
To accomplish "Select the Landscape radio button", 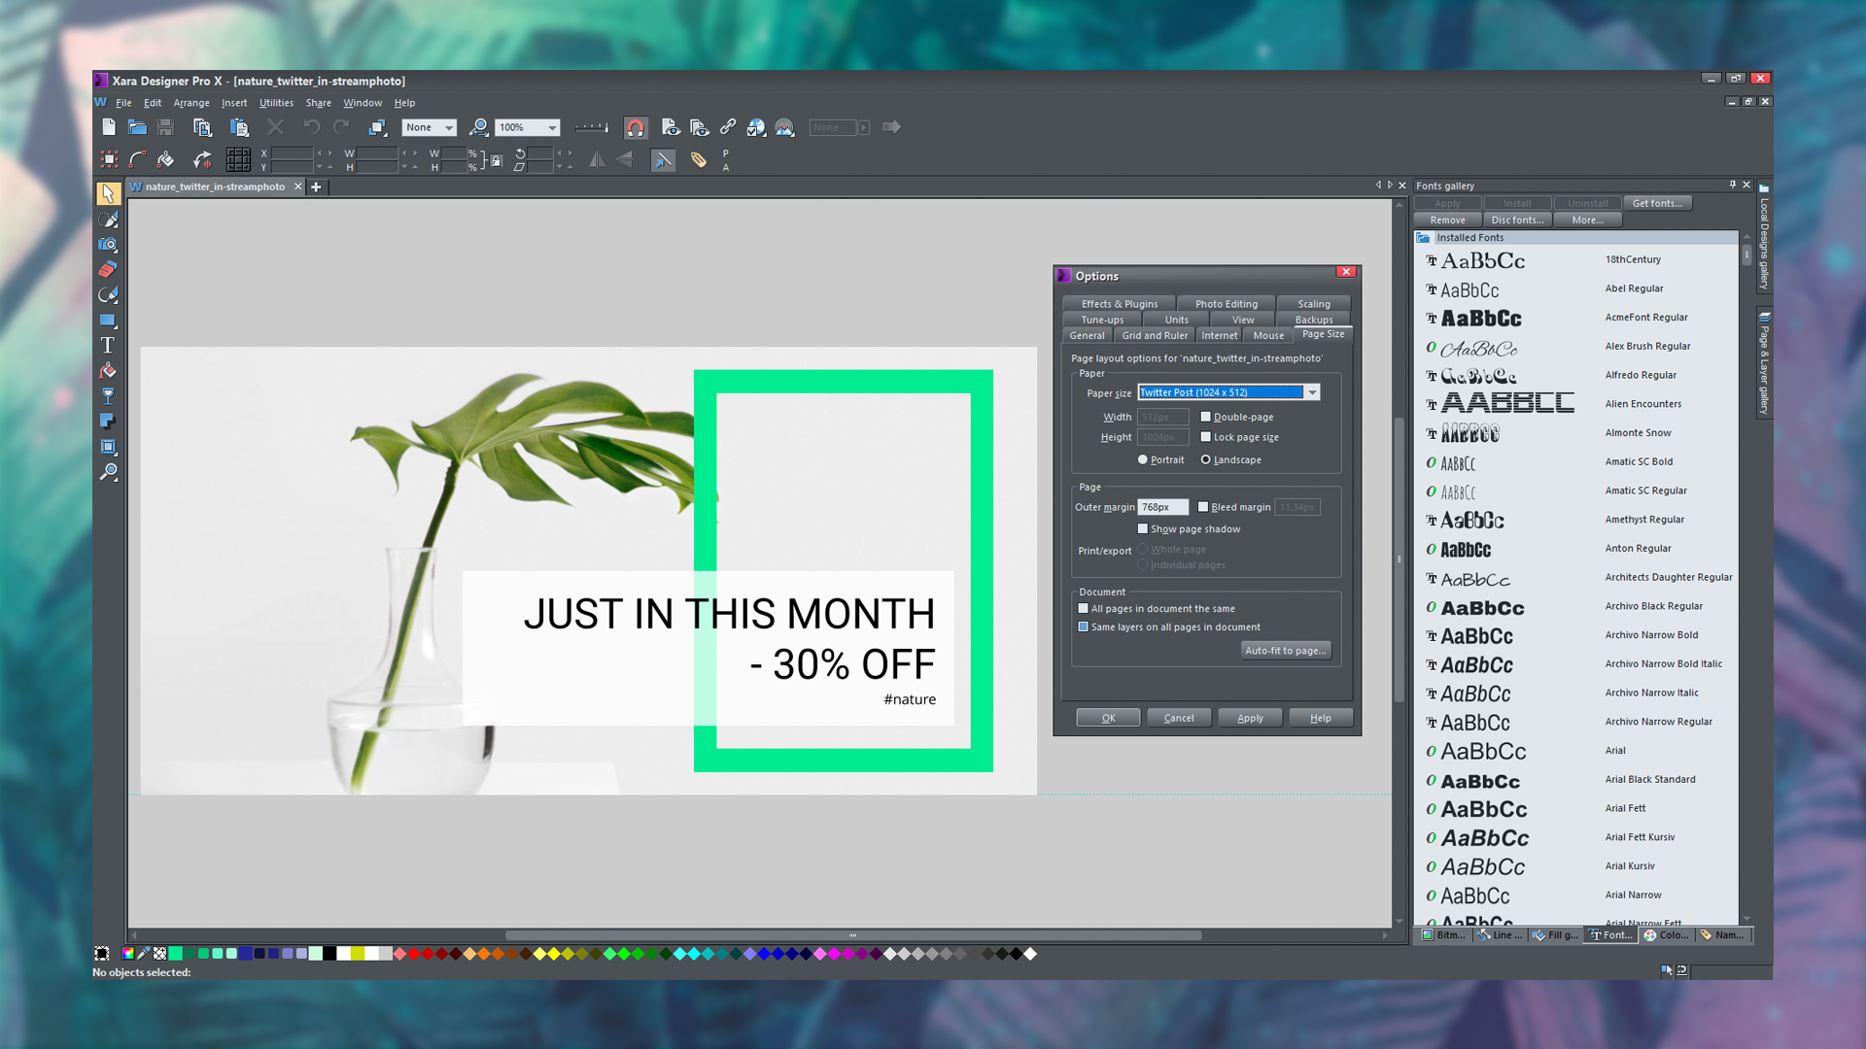I will click(1205, 459).
